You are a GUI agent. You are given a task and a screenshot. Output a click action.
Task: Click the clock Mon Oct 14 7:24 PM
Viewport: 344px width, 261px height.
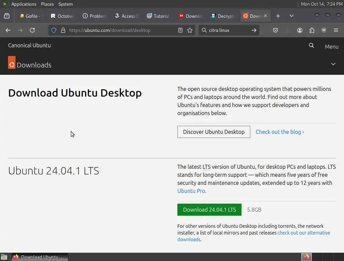pos(321,4)
